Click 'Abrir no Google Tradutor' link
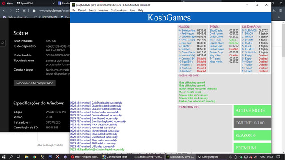Screen dimensions: 285x160 click(x=50, y=145)
